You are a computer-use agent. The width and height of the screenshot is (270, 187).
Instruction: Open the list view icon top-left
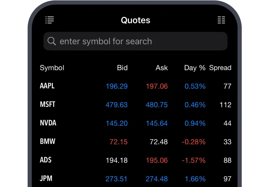coord(50,20)
